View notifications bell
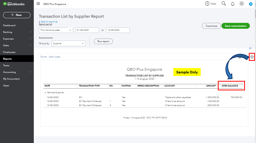The image size is (256, 143). tap(233, 4)
